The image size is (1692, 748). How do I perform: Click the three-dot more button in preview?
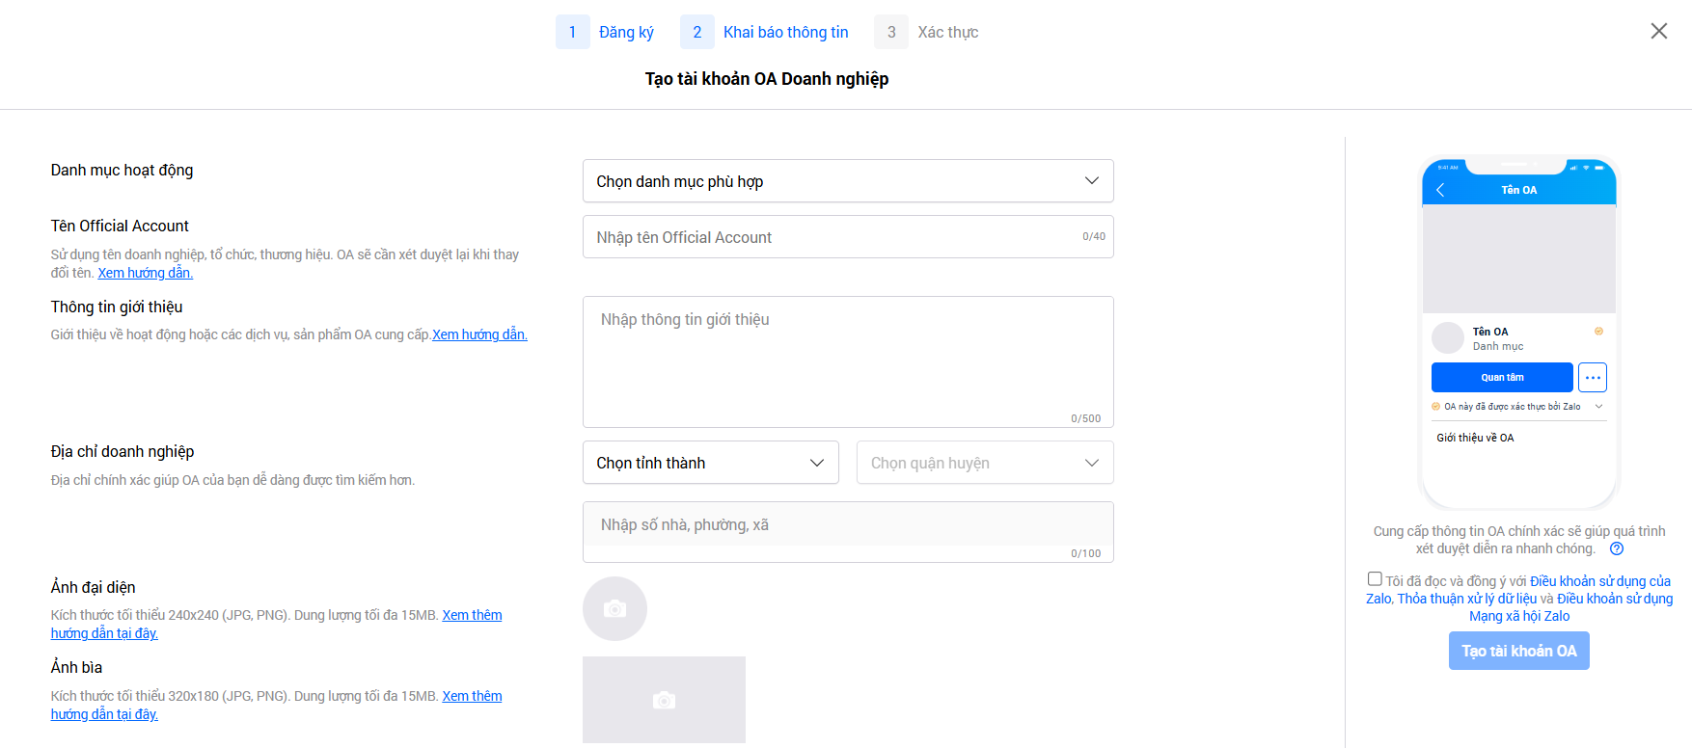[x=1593, y=378]
